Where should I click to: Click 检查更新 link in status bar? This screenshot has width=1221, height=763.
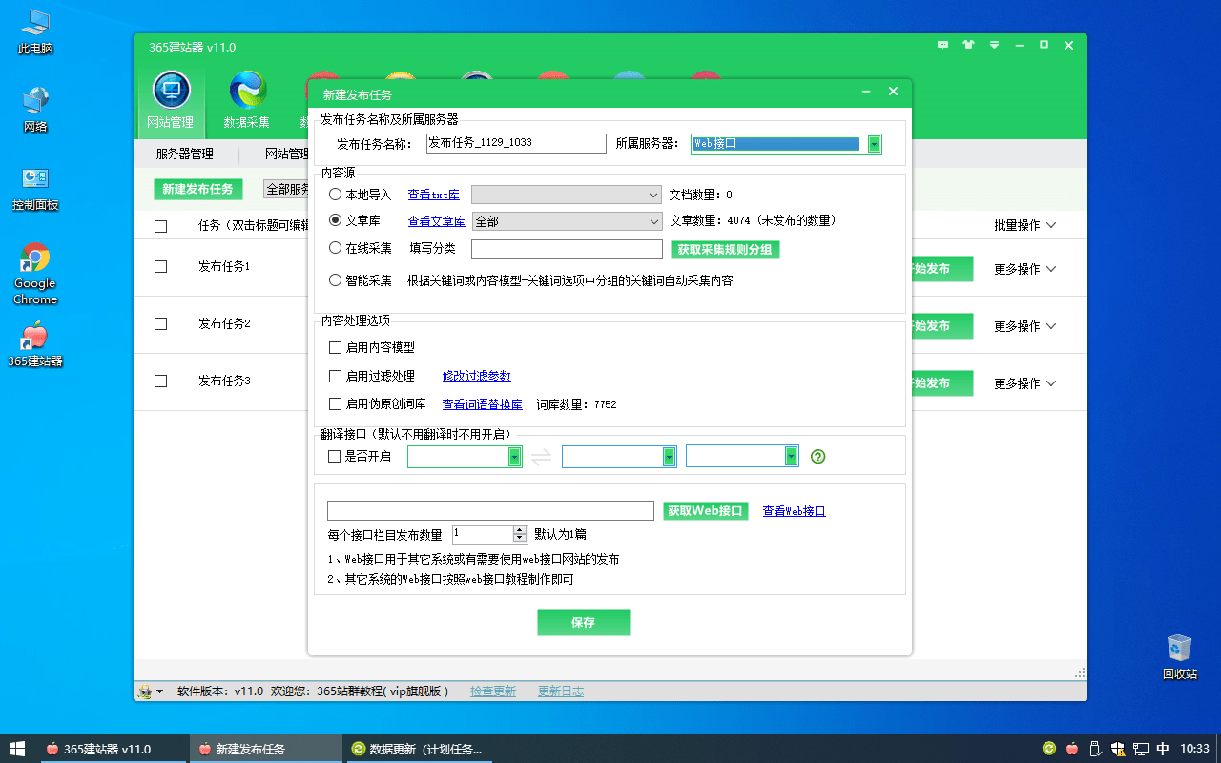point(493,691)
